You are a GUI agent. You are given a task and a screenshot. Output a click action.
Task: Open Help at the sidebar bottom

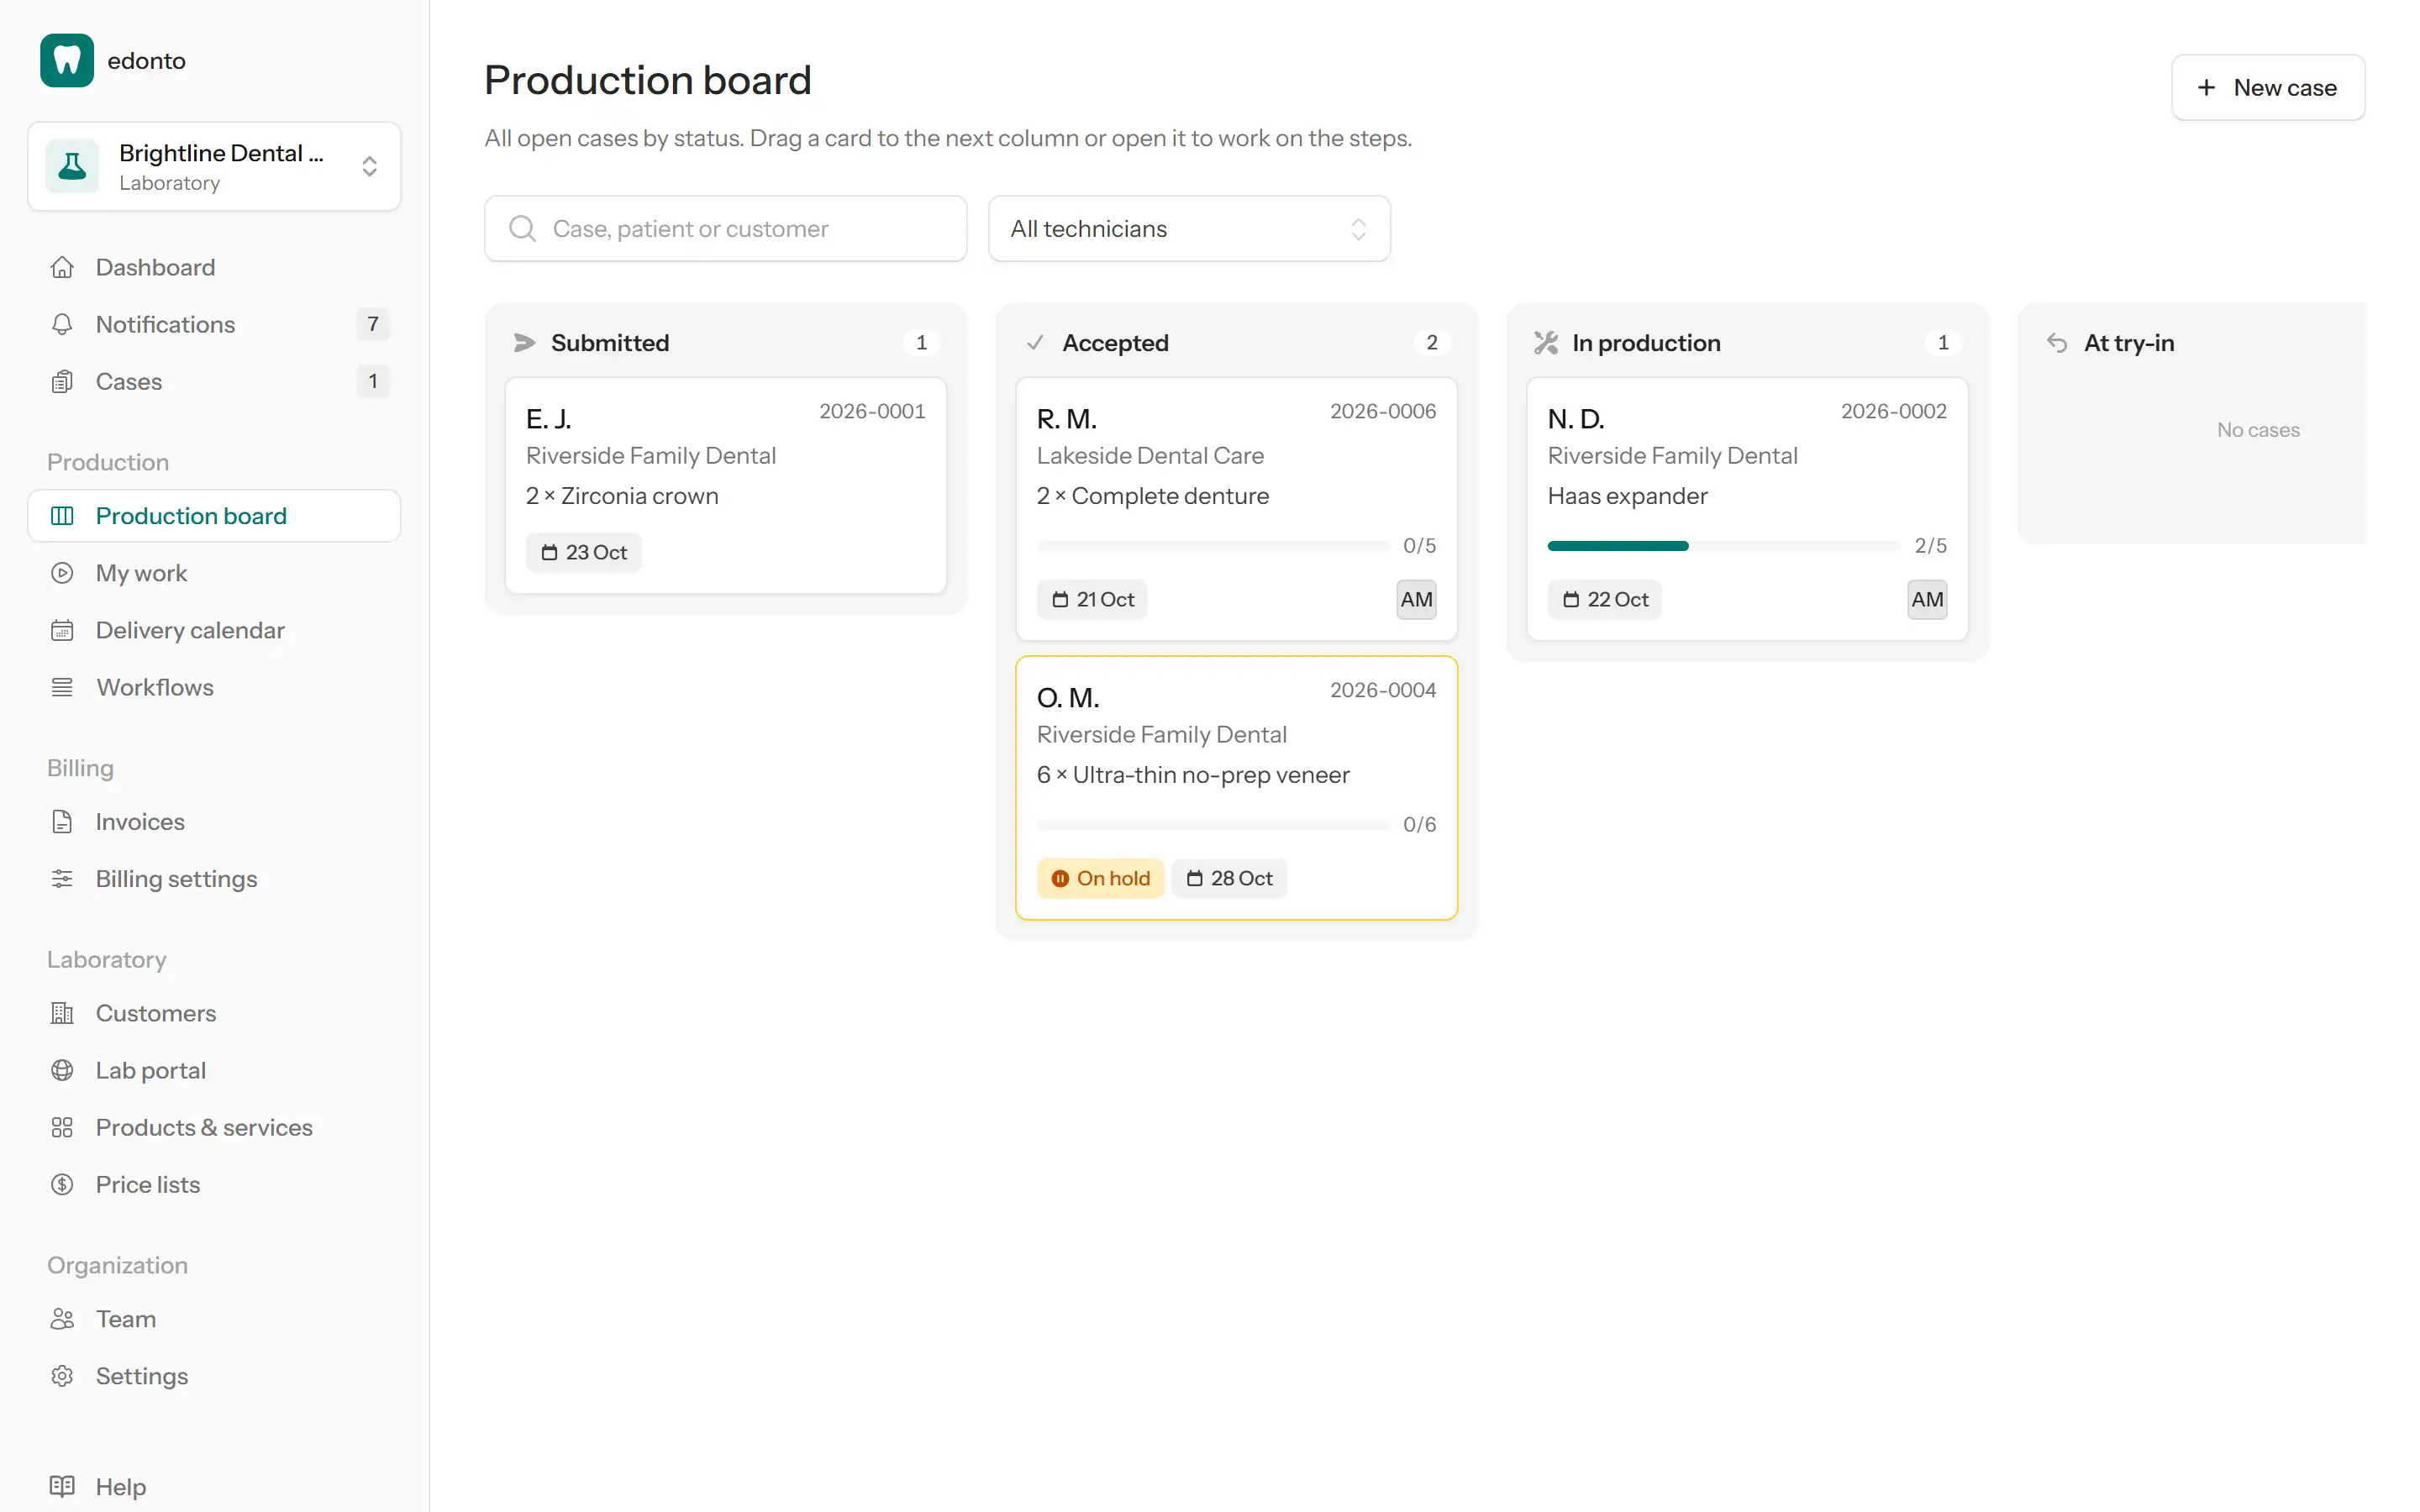coord(214,1486)
